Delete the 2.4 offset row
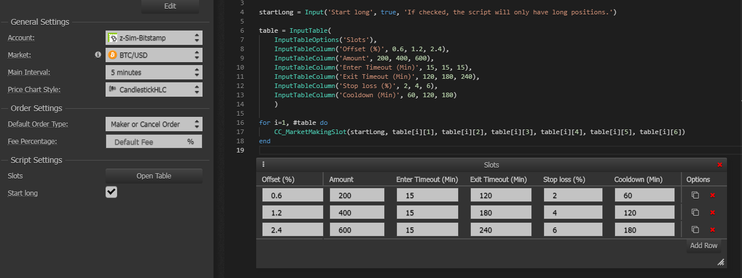The height and width of the screenshot is (278, 742). click(713, 230)
